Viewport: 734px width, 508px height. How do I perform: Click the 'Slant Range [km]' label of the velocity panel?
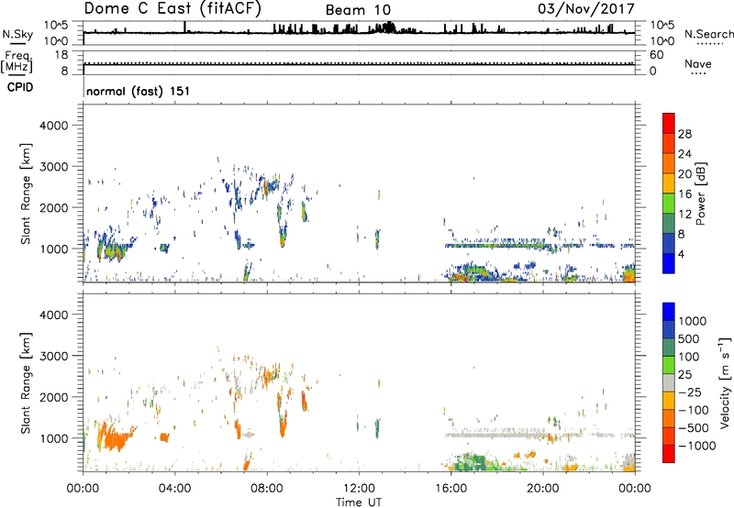click(26, 383)
